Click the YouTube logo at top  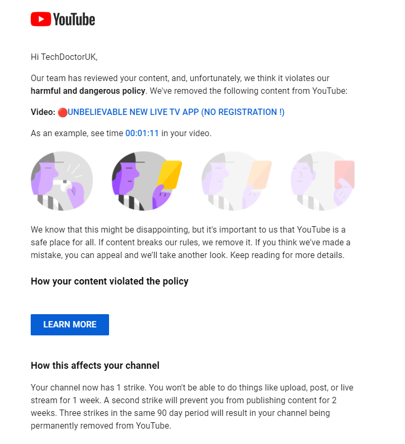(x=63, y=19)
